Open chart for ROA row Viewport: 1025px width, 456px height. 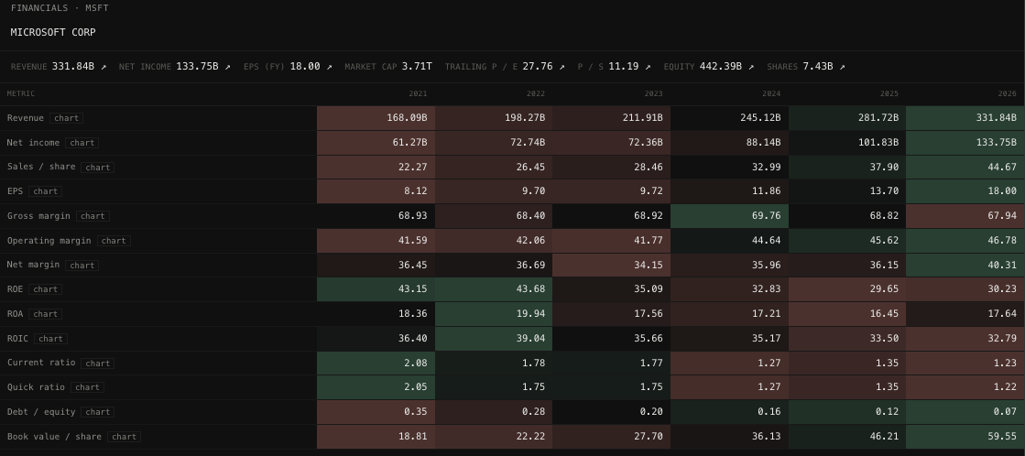coord(45,314)
